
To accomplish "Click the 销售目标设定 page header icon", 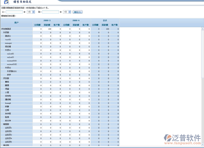I will pyautogui.click(x=7, y=2).
